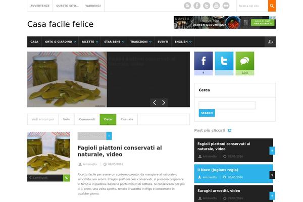Open Il Noce (Juglans regia) post
303x202 pixels.
coord(218,170)
